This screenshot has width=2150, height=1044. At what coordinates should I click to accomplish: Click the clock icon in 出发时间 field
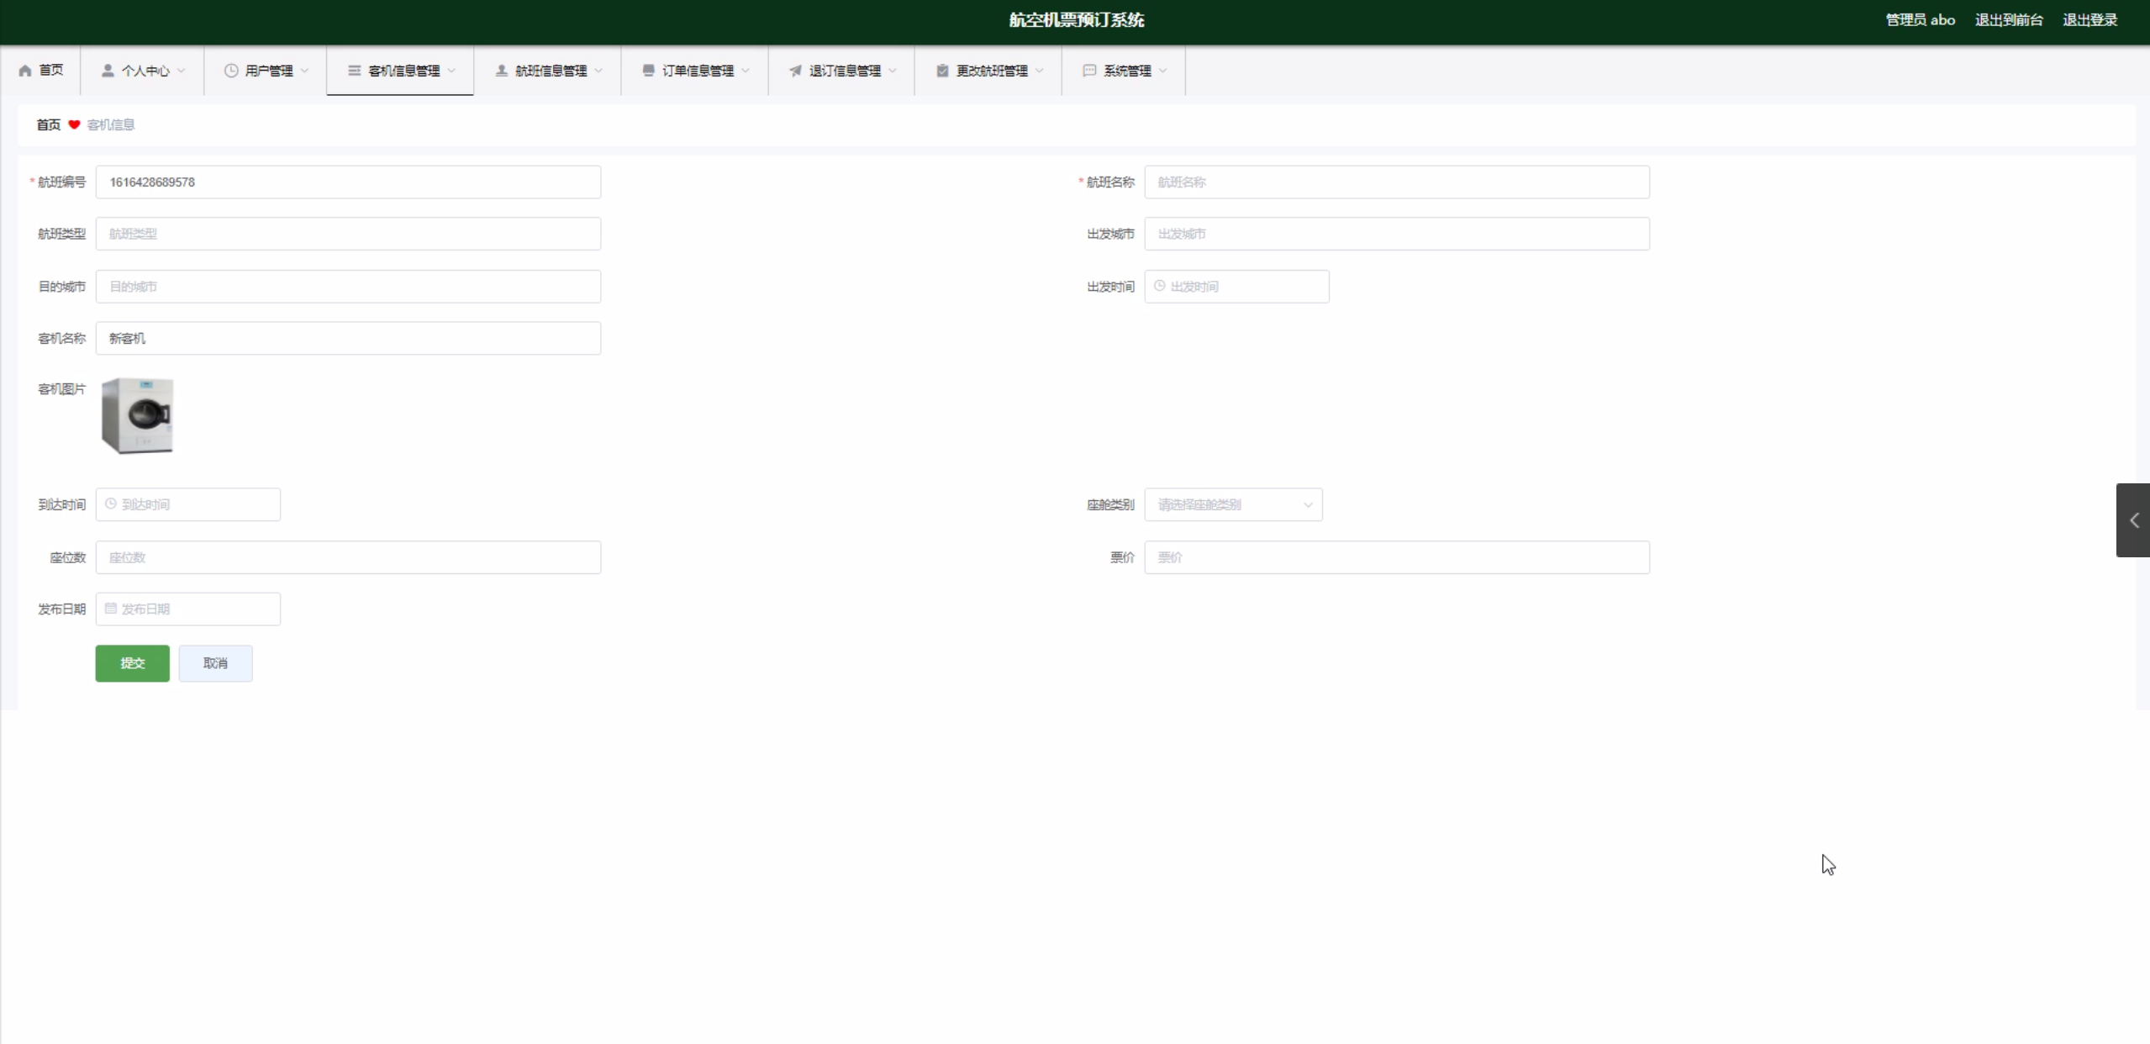1160,286
